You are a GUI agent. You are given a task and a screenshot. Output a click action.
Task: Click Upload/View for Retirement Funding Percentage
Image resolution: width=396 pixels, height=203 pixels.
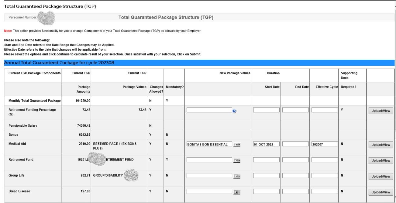(381, 111)
